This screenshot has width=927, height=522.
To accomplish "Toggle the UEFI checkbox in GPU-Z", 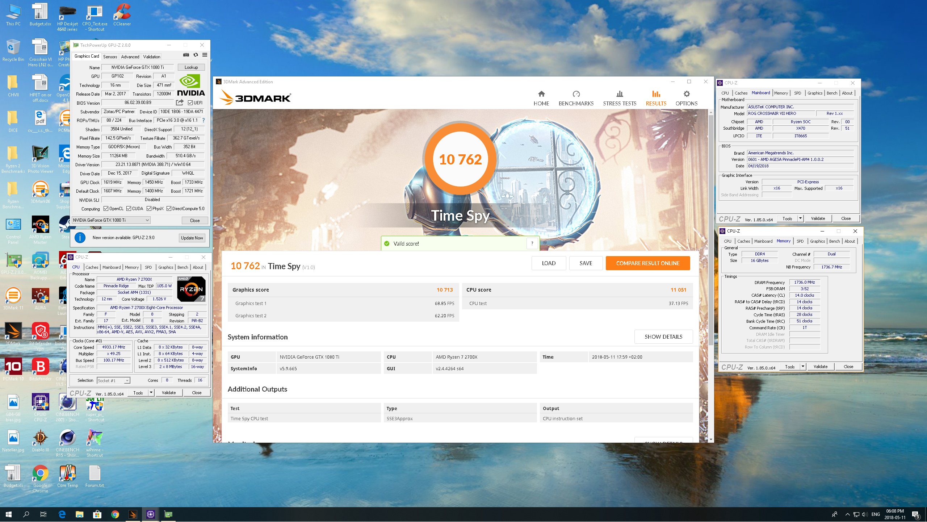I will 190,103.
